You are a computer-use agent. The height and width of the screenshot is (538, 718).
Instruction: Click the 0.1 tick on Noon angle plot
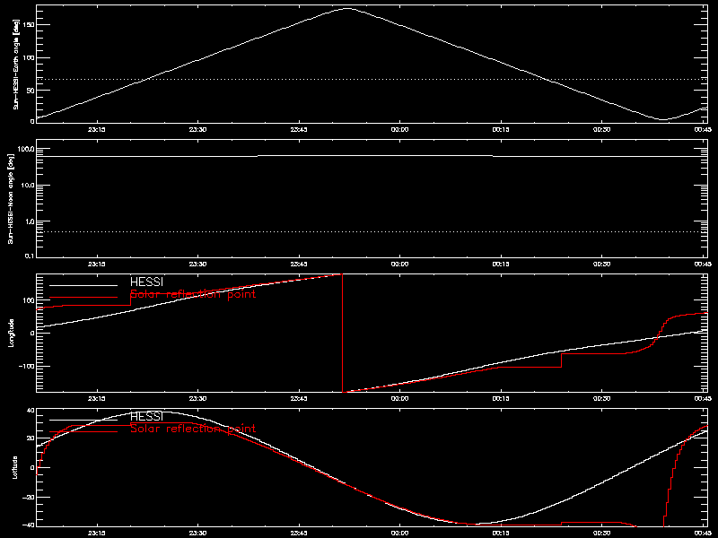[30, 256]
